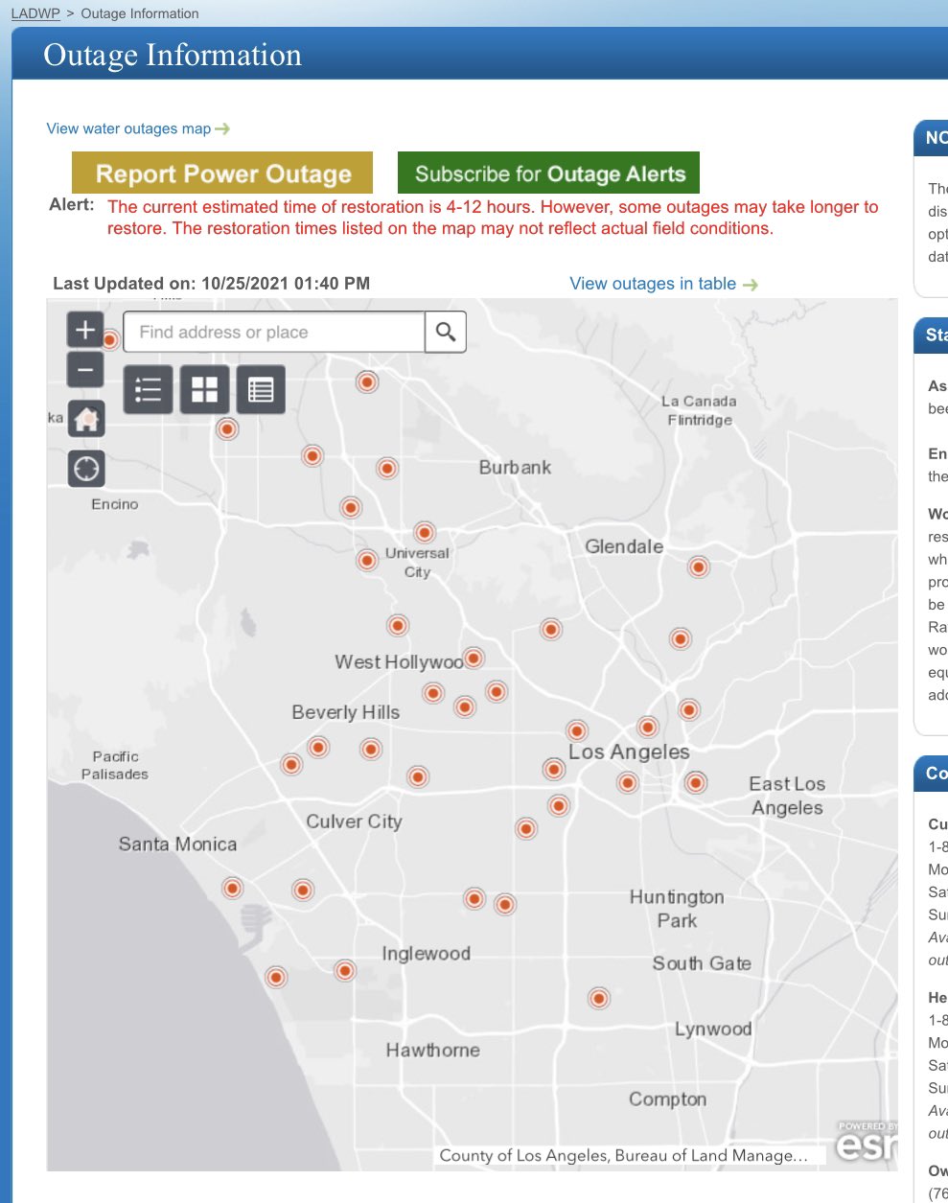Viewport: 948px width, 1203px height.
Task: Select outage marker above Inglewood, right one
Action: point(505,904)
